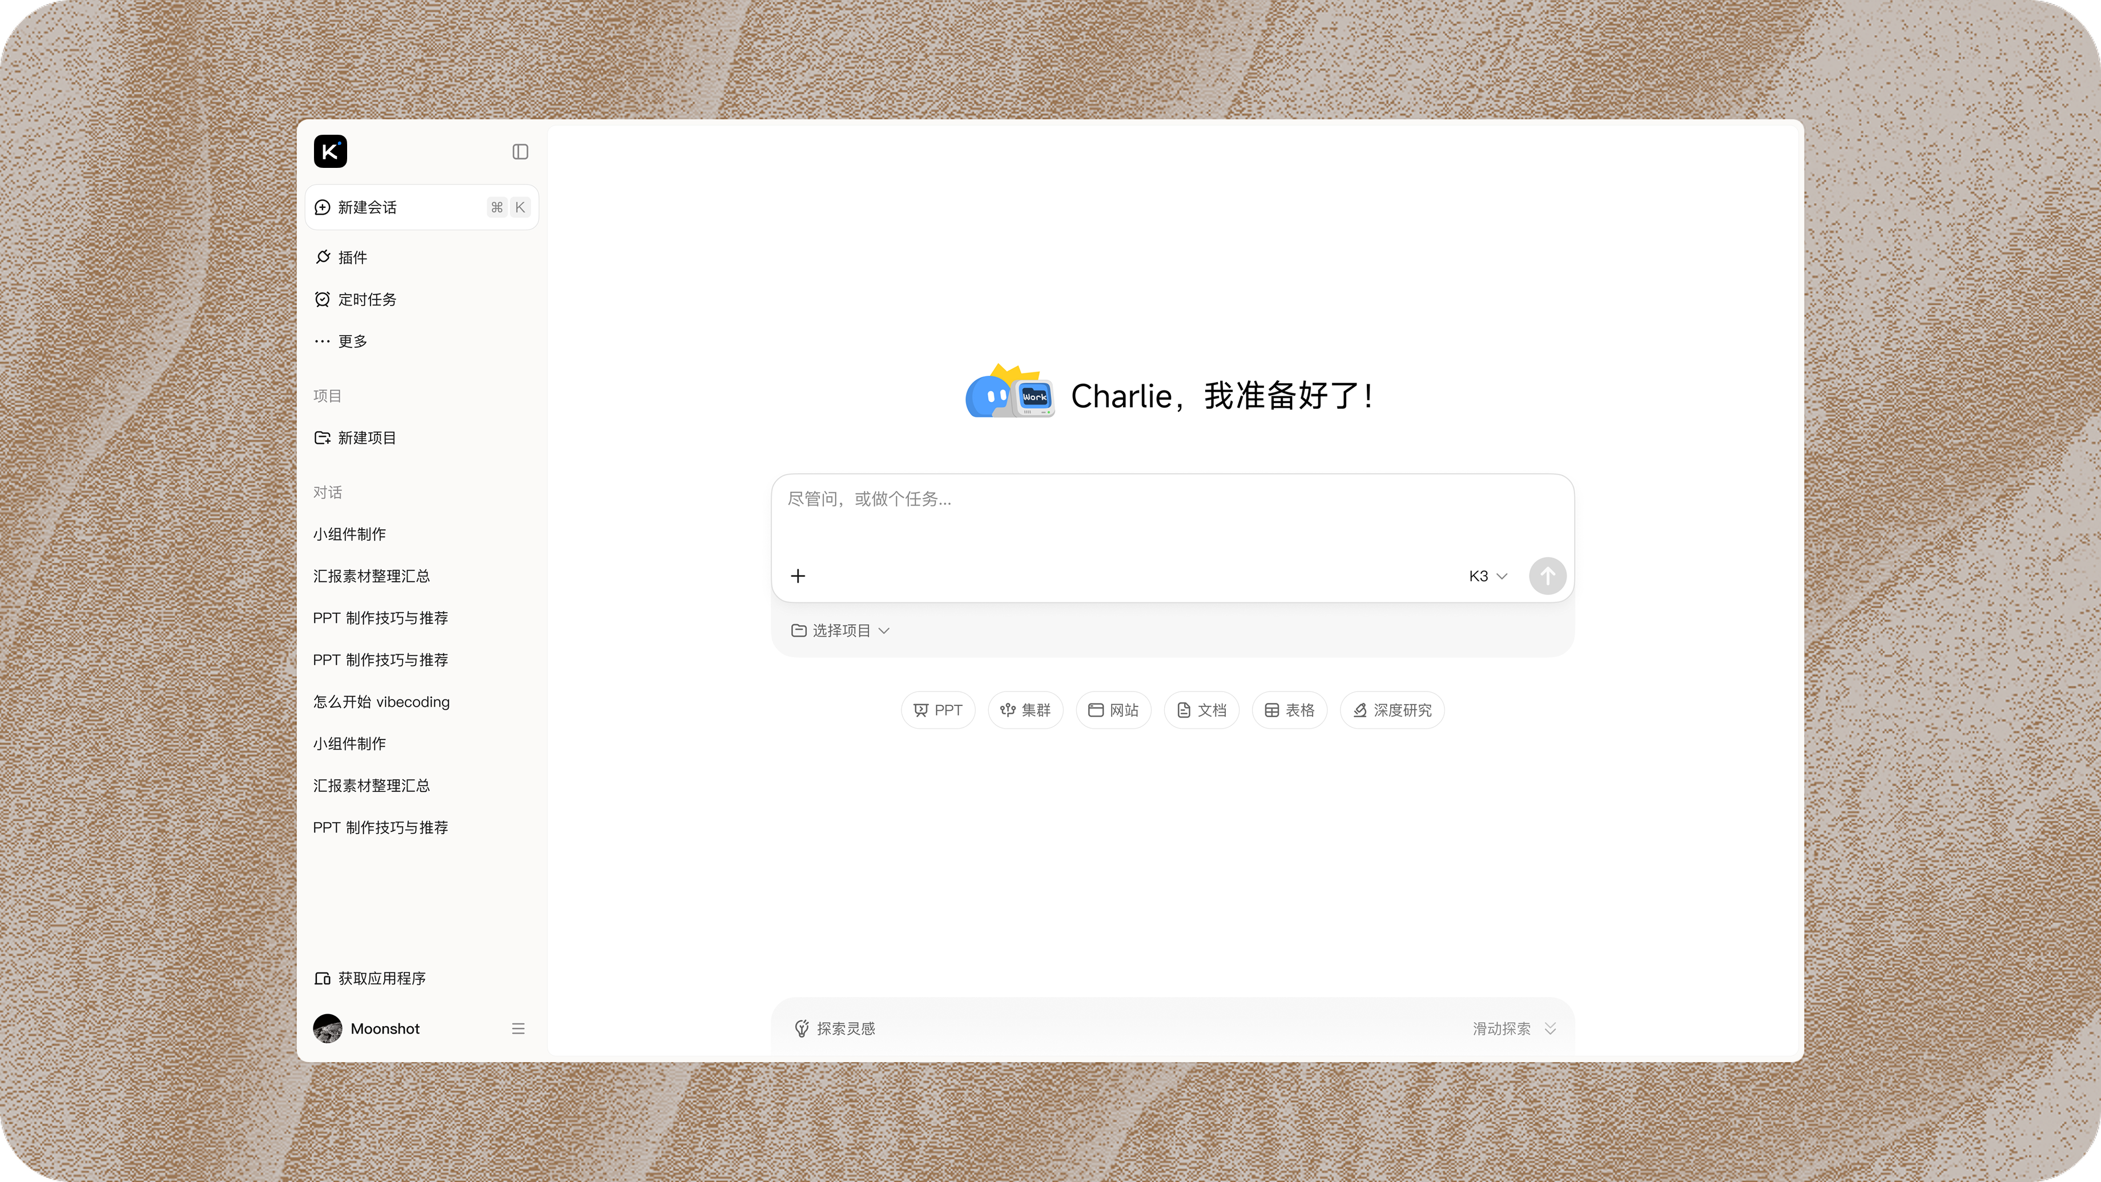2101x1182 pixels.
Task: Select the 集群 quick action chip
Action: 1025,710
